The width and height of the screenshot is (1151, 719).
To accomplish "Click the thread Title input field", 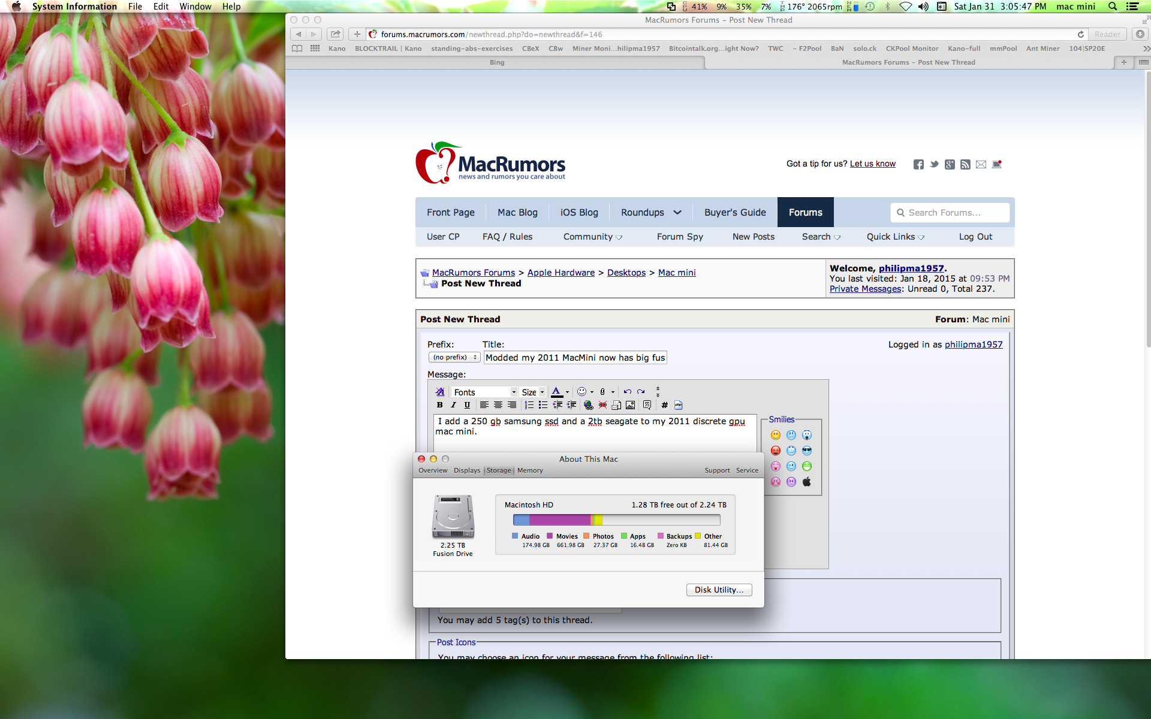I will 575,358.
